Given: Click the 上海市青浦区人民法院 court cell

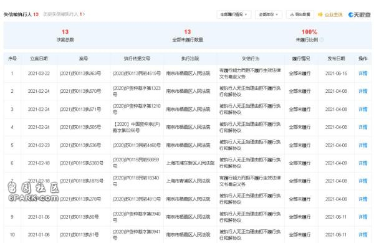Looking at the screenshot, I should point(188,181).
